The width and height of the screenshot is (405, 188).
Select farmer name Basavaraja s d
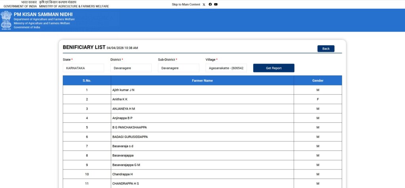pos(123,146)
